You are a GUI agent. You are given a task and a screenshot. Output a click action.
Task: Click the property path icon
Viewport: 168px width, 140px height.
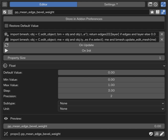coord(6,134)
